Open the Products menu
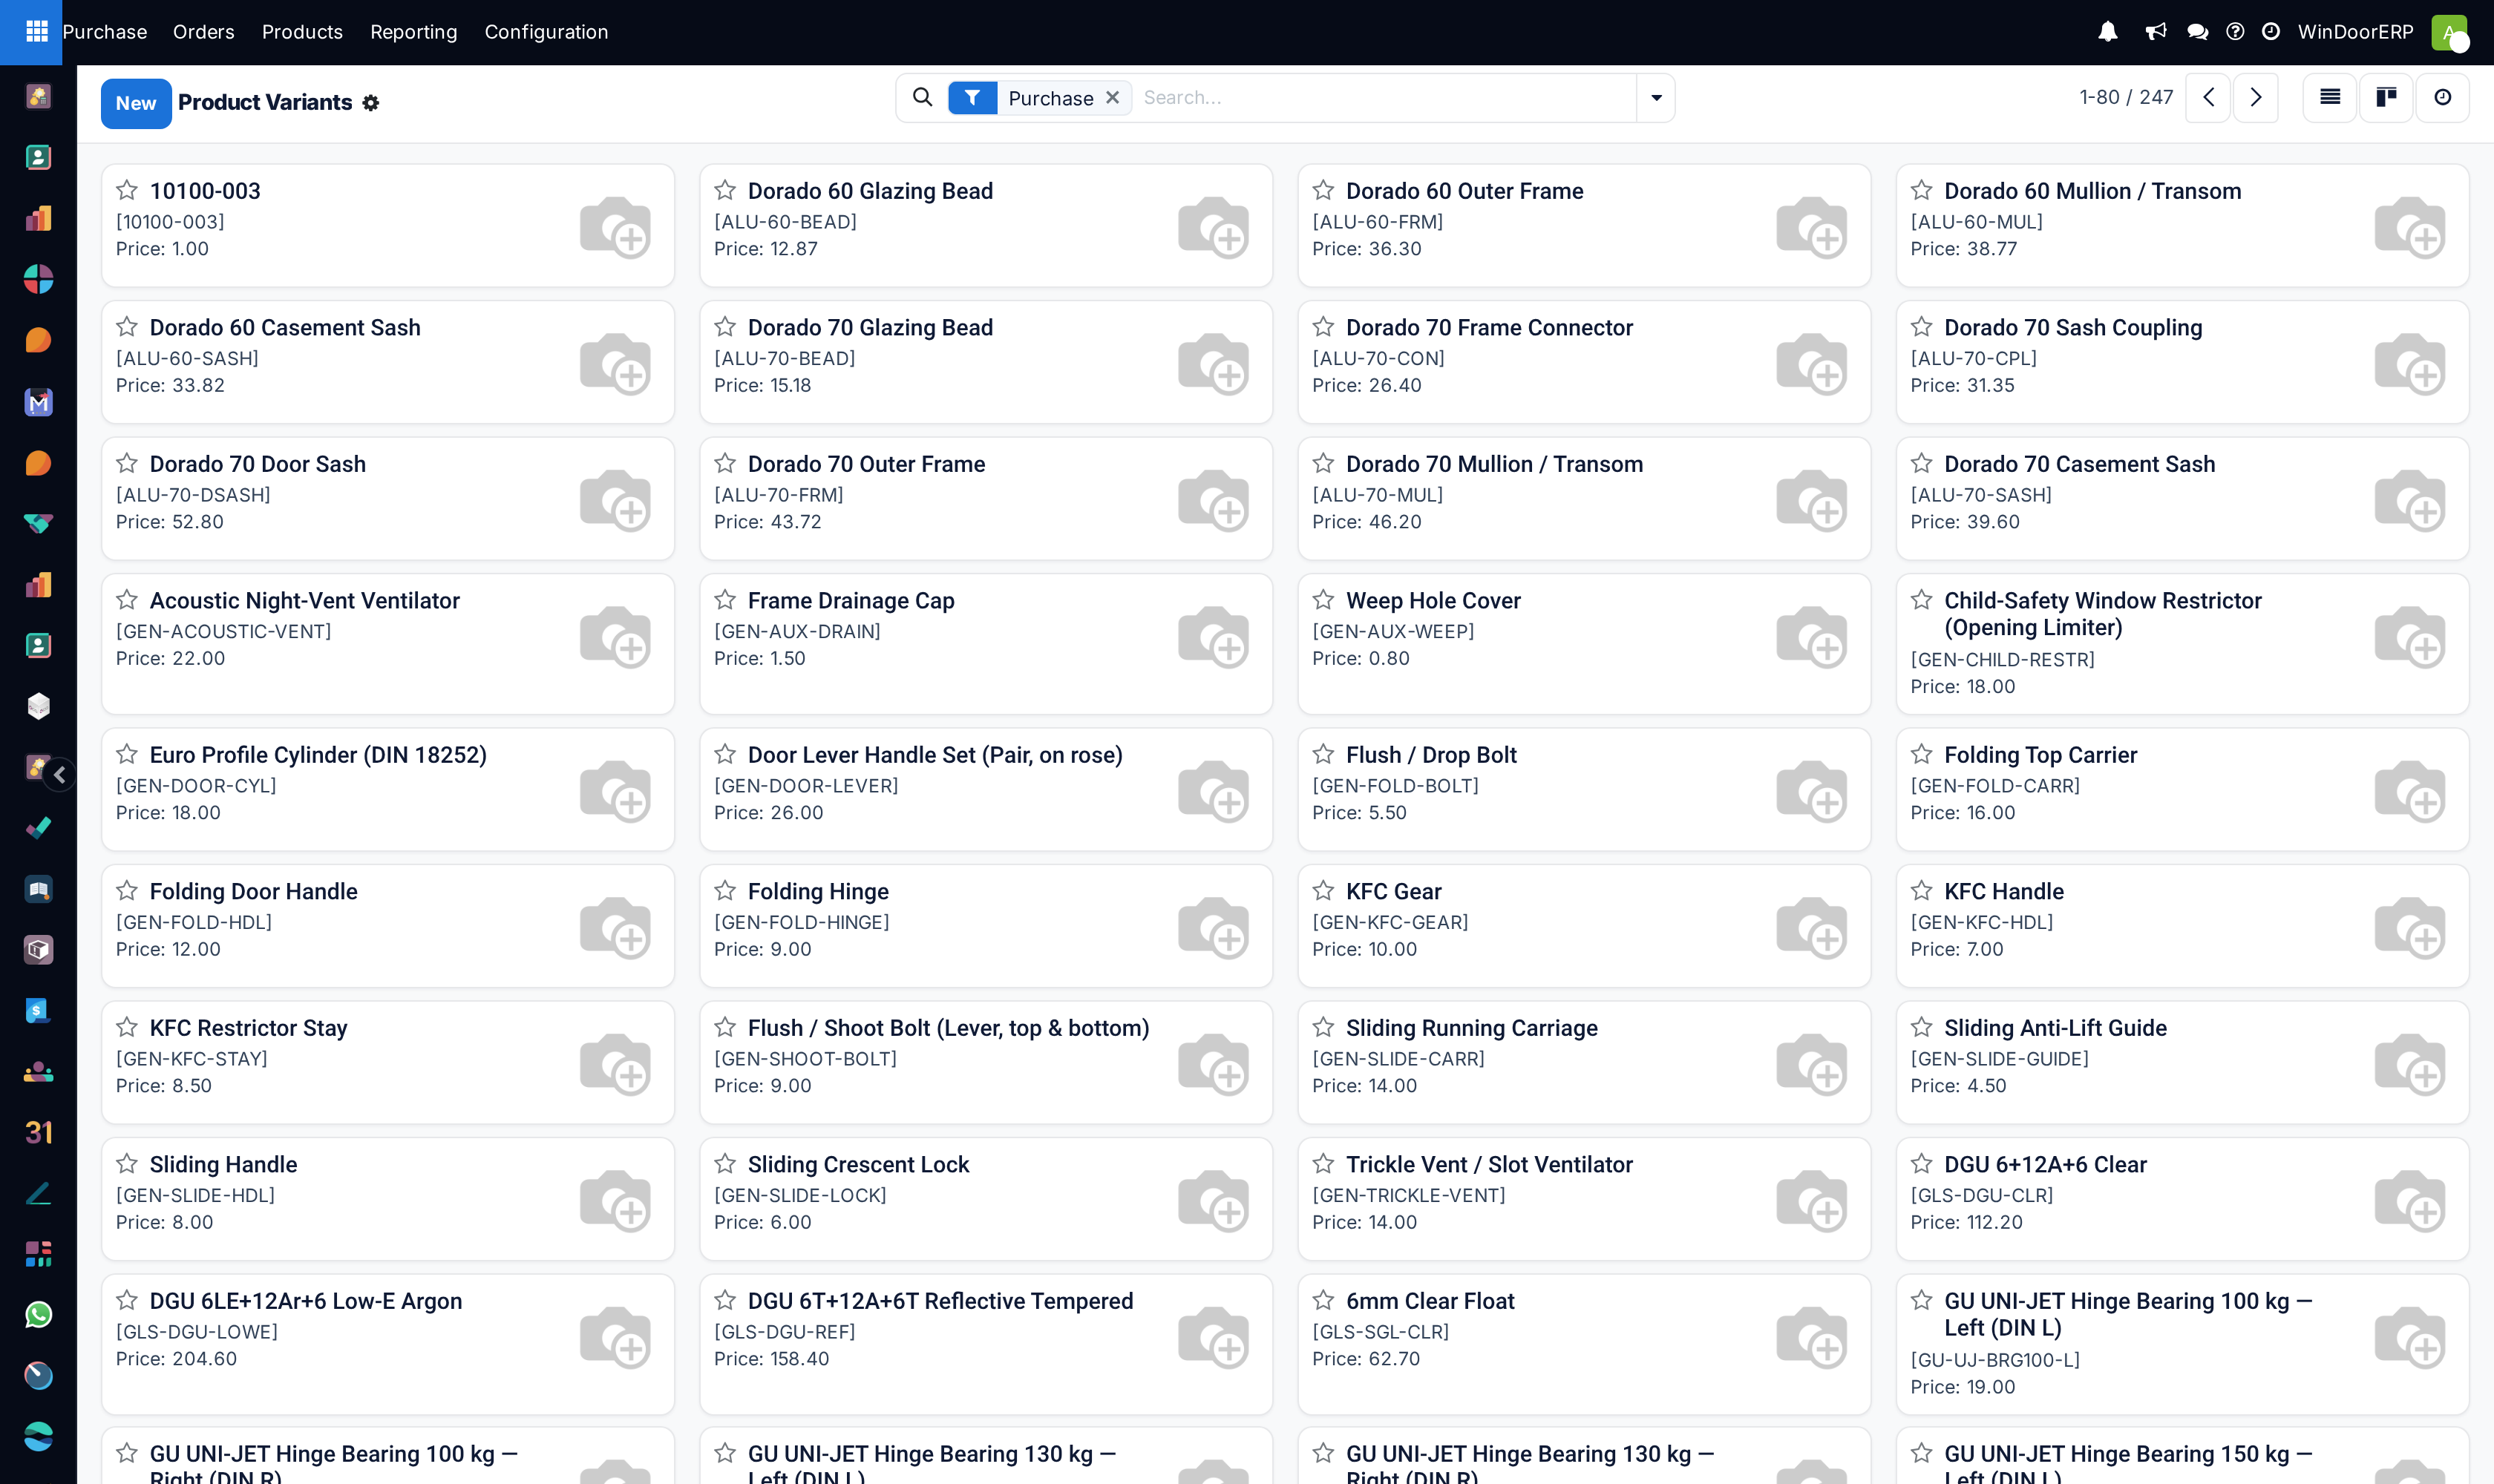2494x1484 pixels. [x=302, y=32]
